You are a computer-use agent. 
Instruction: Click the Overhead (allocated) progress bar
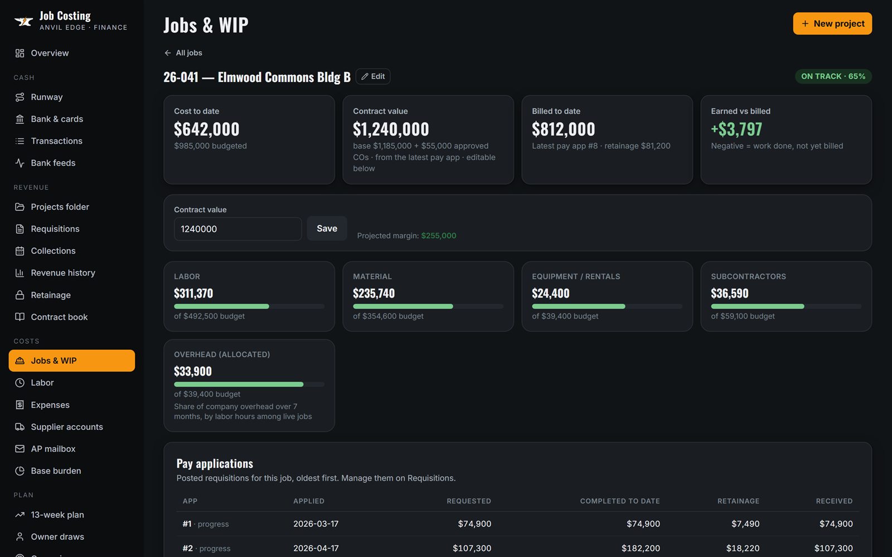tap(249, 384)
